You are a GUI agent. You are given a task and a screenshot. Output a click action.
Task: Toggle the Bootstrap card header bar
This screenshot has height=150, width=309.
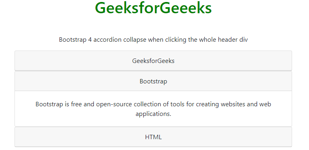(x=153, y=81)
